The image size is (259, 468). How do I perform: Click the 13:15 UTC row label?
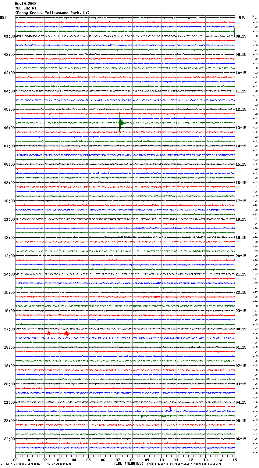241,128
